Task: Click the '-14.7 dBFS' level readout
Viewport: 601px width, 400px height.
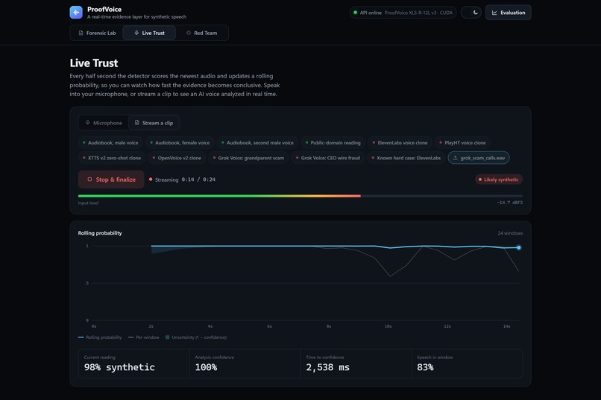Action: pyautogui.click(x=510, y=203)
